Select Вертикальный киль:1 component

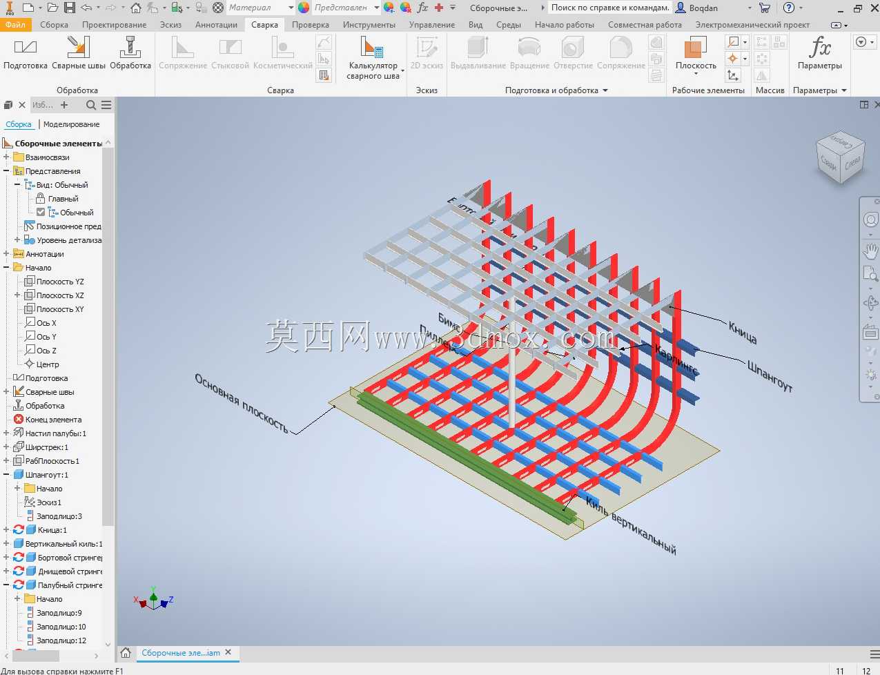58,544
